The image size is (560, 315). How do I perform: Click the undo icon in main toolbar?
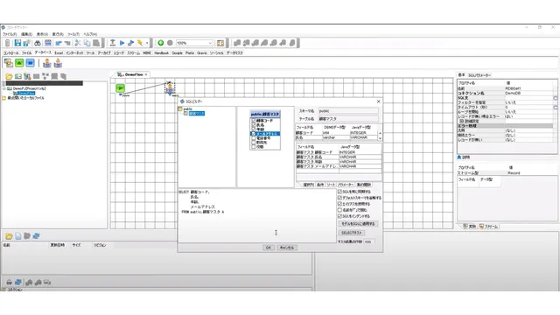[x=59, y=43]
